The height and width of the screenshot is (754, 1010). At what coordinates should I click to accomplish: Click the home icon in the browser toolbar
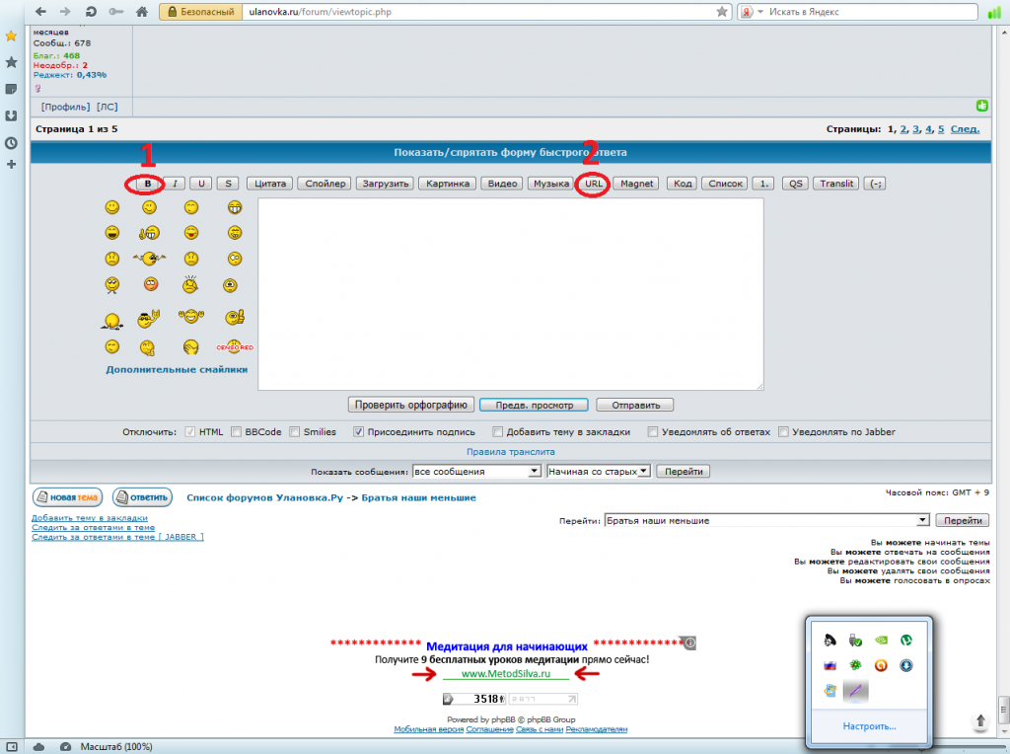tap(142, 12)
